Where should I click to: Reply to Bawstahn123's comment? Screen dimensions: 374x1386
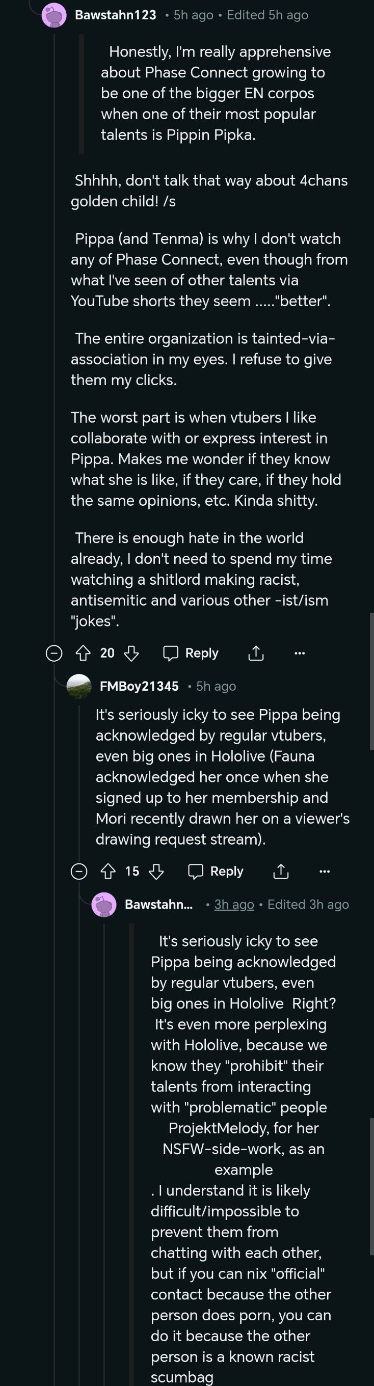[x=191, y=653]
